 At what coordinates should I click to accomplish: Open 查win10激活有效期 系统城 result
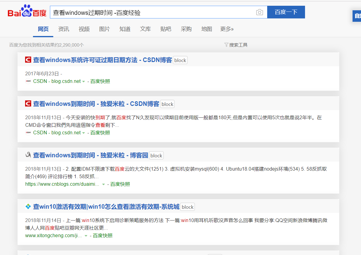click(x=106, y=207)
